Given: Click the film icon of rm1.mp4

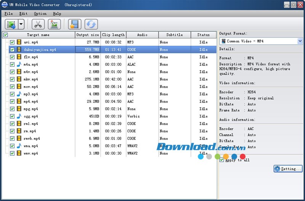Looking at the screenshot, I should pos(19,124).
